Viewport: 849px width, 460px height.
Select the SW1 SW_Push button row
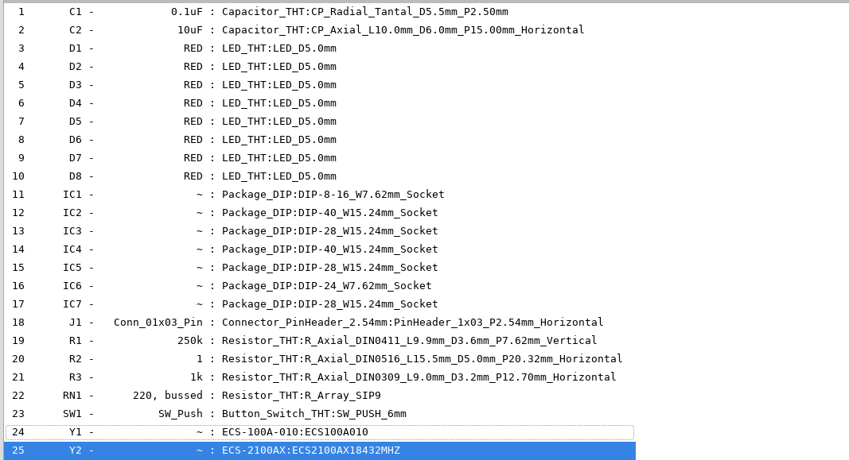319,414
